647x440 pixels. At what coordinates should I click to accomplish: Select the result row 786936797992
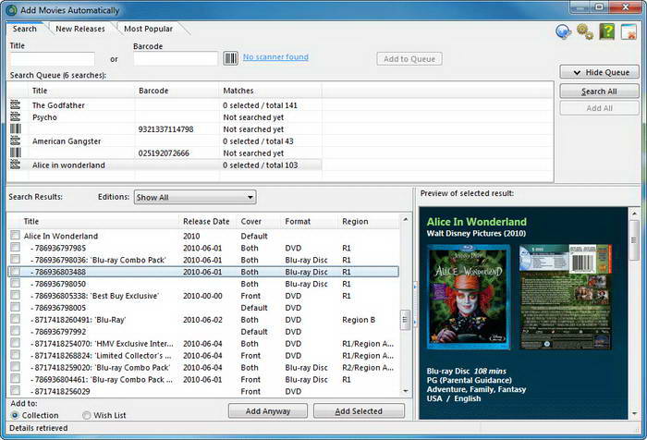coord(203,332)
